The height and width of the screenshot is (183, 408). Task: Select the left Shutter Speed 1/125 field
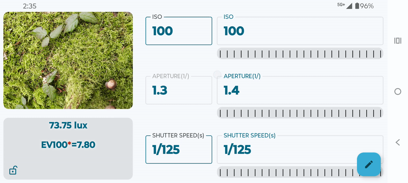(x=179, y=150)
